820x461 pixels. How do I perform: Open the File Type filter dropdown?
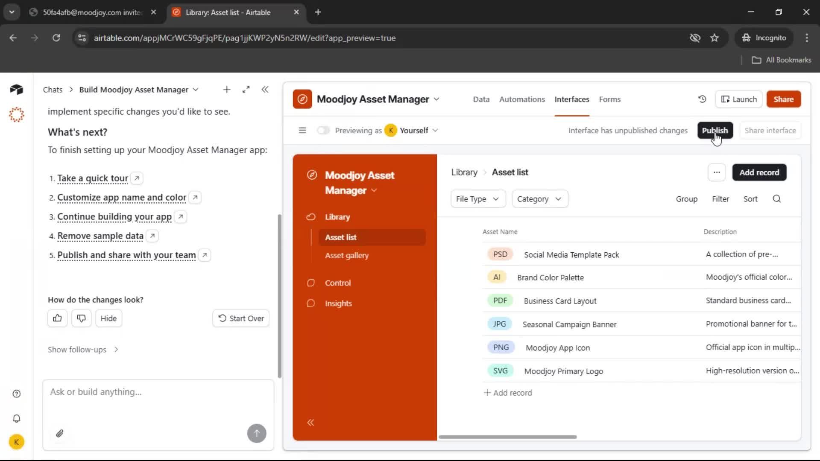click(478, 199)
